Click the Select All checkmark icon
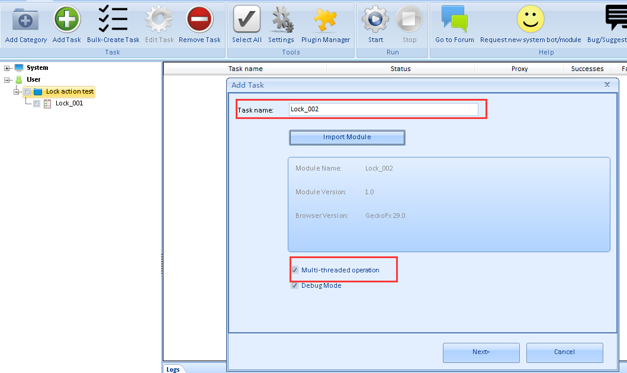 tap(246, 20)
